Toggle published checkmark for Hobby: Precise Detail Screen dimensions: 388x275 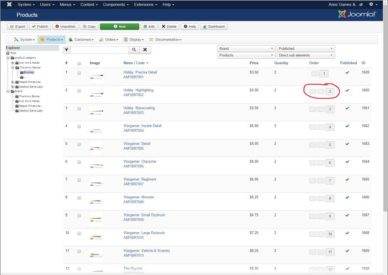pyautogui.click(x=347, y=72)
